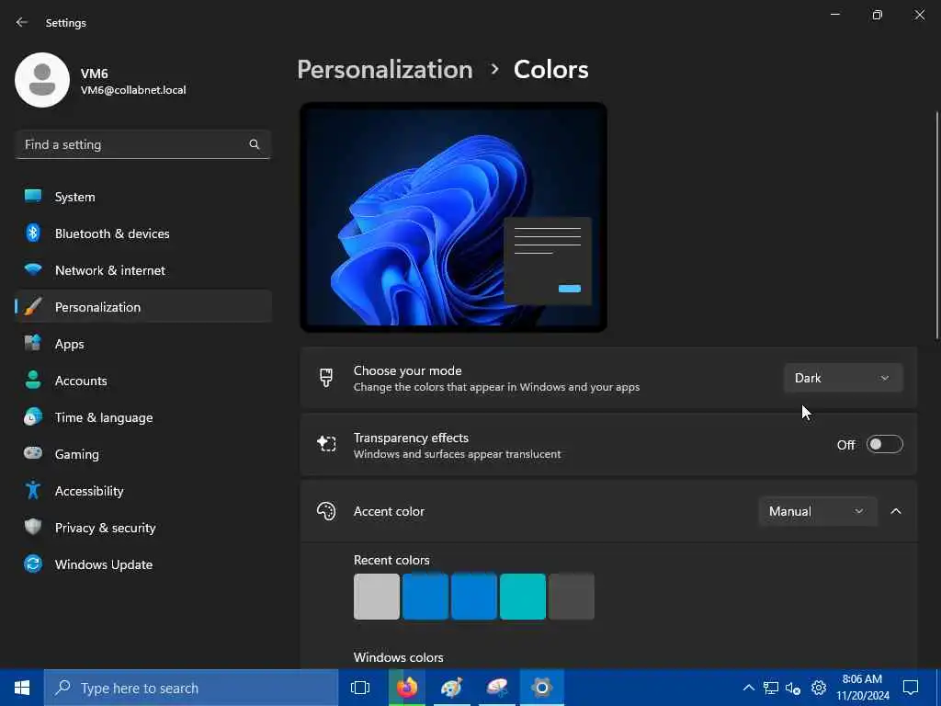Open the Choose your mode Dark dropdown
Image resolution: width=941 pixels, height=706 pixels.
point(844,378)
